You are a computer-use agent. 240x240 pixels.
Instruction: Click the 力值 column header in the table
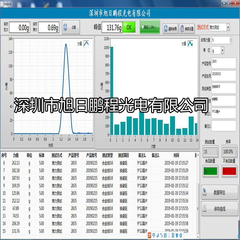[16, 155]
